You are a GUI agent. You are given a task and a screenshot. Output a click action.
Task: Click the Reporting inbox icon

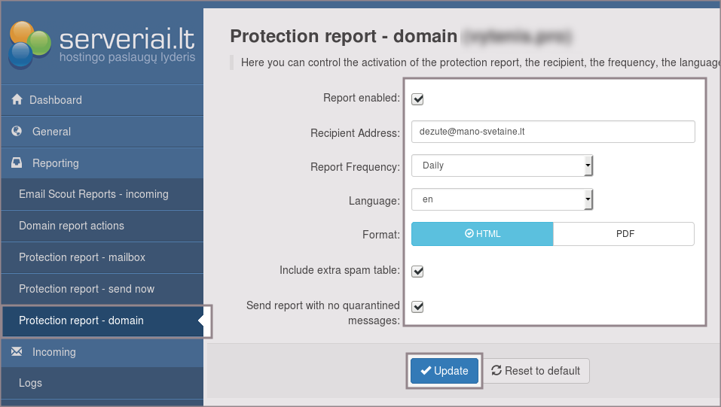[17, 162]
